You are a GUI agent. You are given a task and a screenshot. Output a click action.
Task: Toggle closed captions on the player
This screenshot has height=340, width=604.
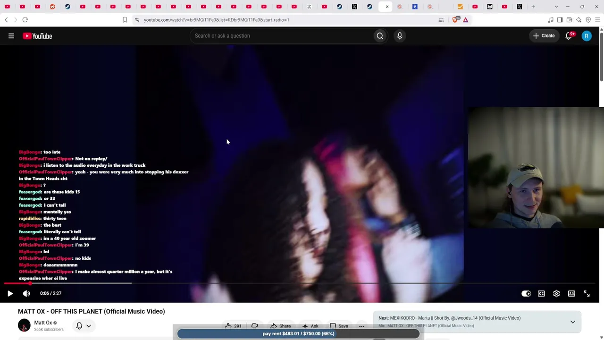pos(541,294)
